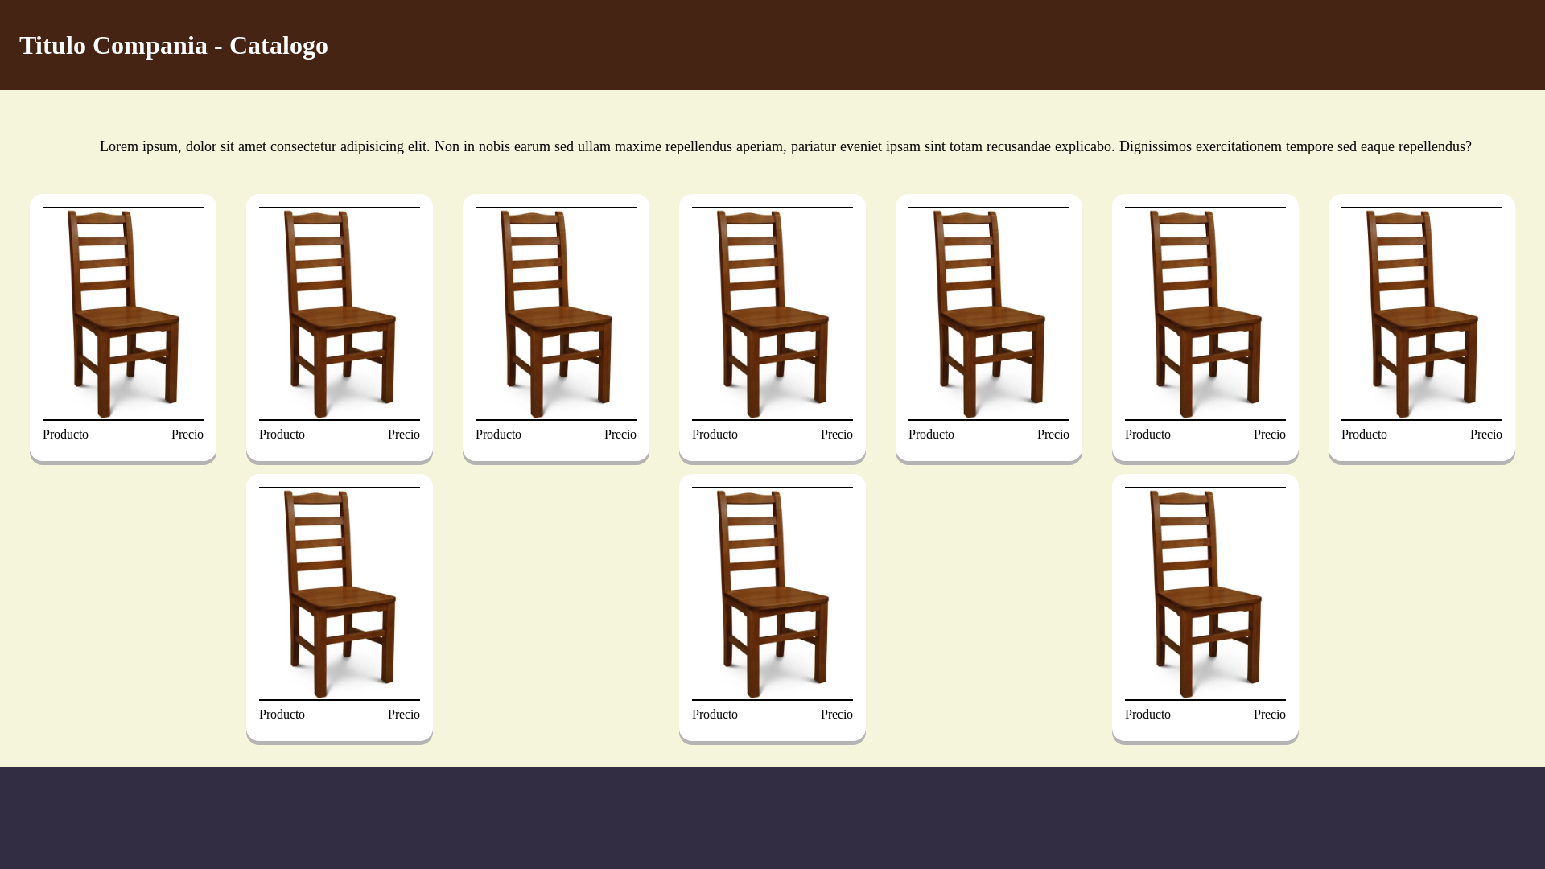Screen dimensions: 1545x869
Task: Select Producto label of fourth top-row card
Action: 715,434
